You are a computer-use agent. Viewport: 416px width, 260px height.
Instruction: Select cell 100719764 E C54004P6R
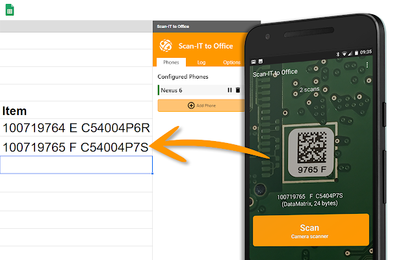point(76,128)
